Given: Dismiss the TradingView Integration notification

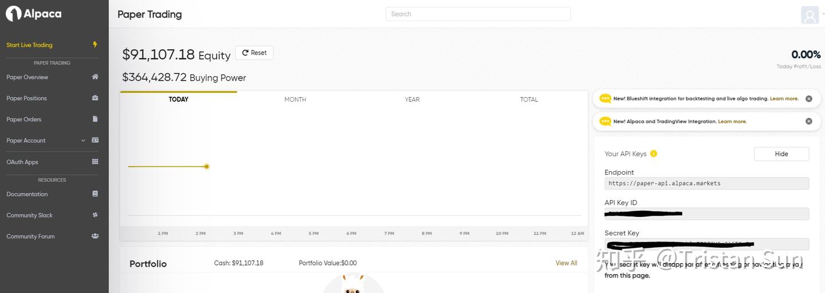Looking at the screenshot, I should point(809,121).
